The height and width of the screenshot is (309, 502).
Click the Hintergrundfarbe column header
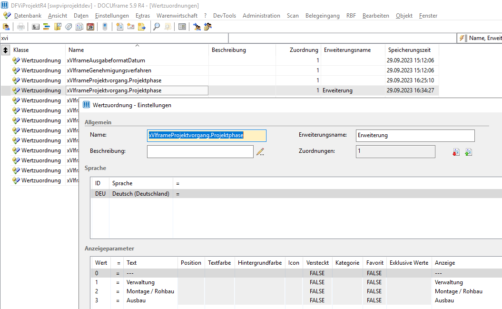click(x=260, y=263)
